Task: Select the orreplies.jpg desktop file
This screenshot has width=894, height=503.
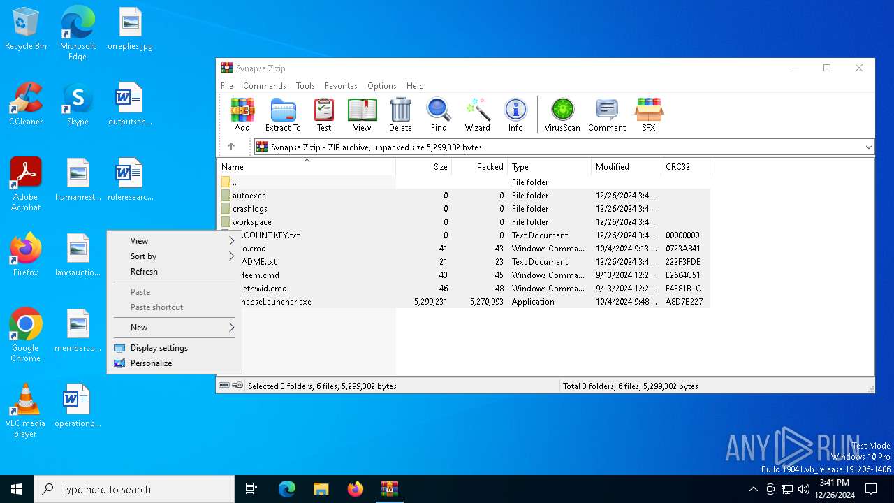Action: 130,29
